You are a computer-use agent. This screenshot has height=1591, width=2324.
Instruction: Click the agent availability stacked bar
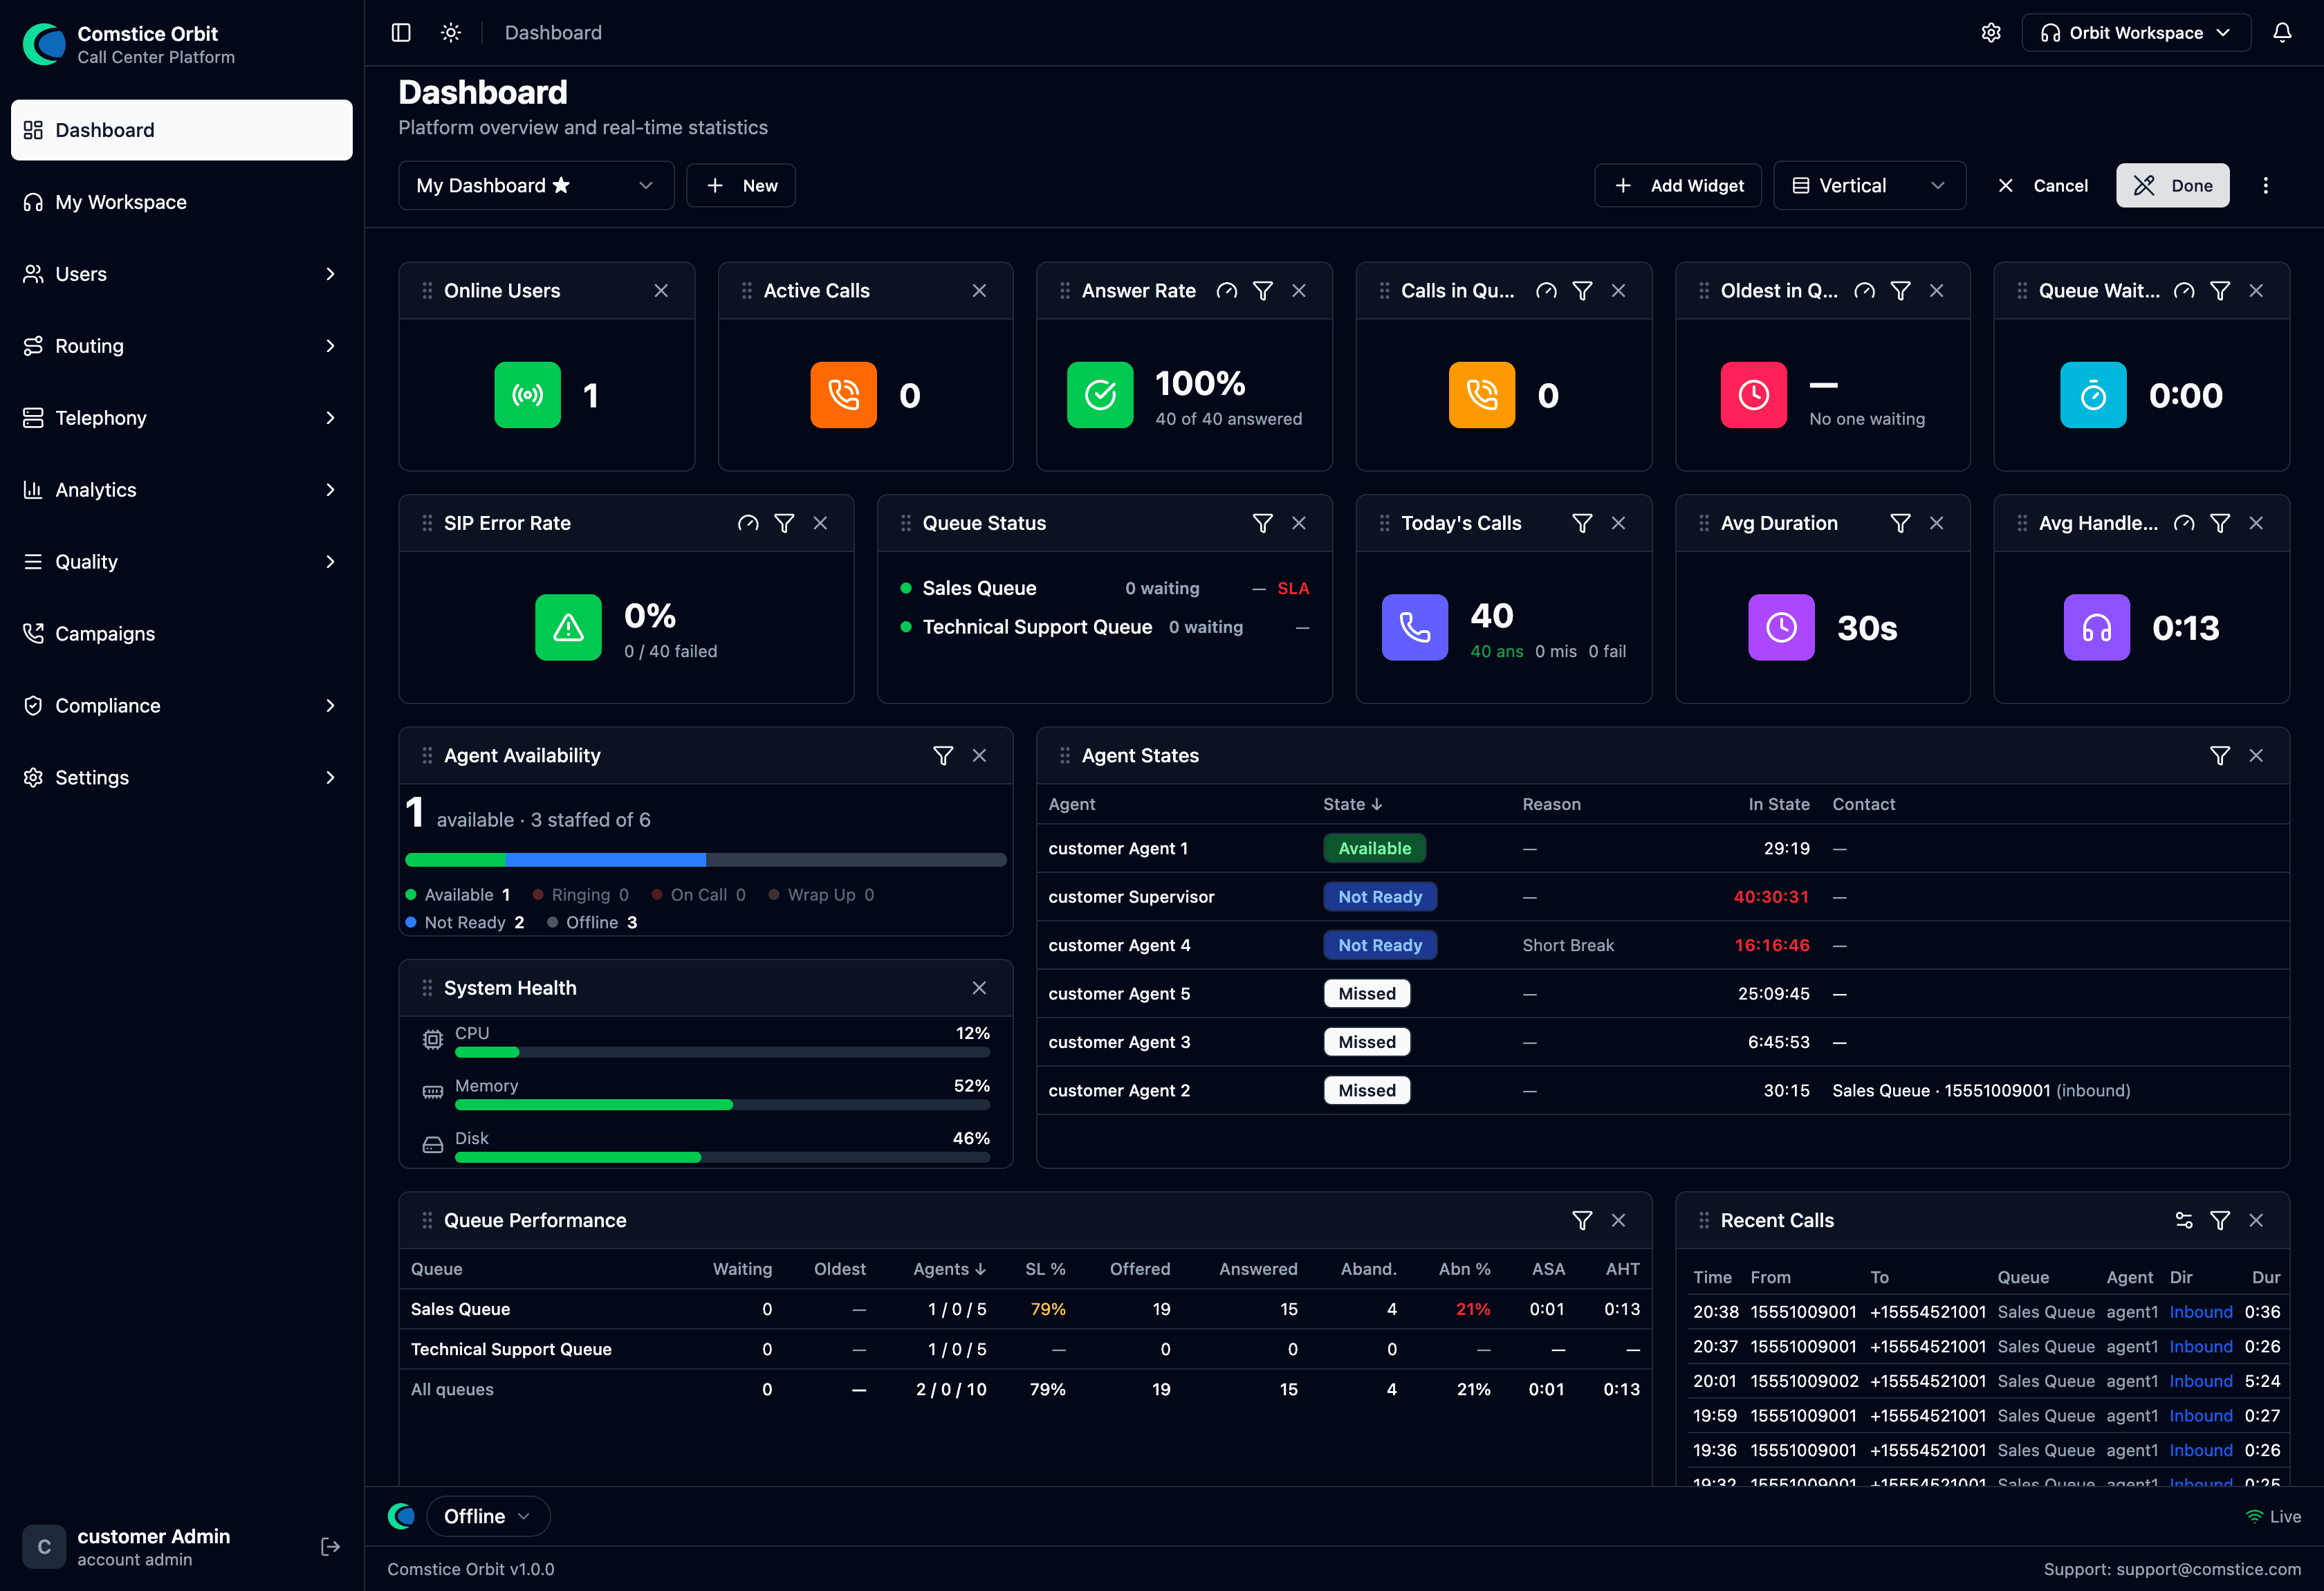(705, 860)
